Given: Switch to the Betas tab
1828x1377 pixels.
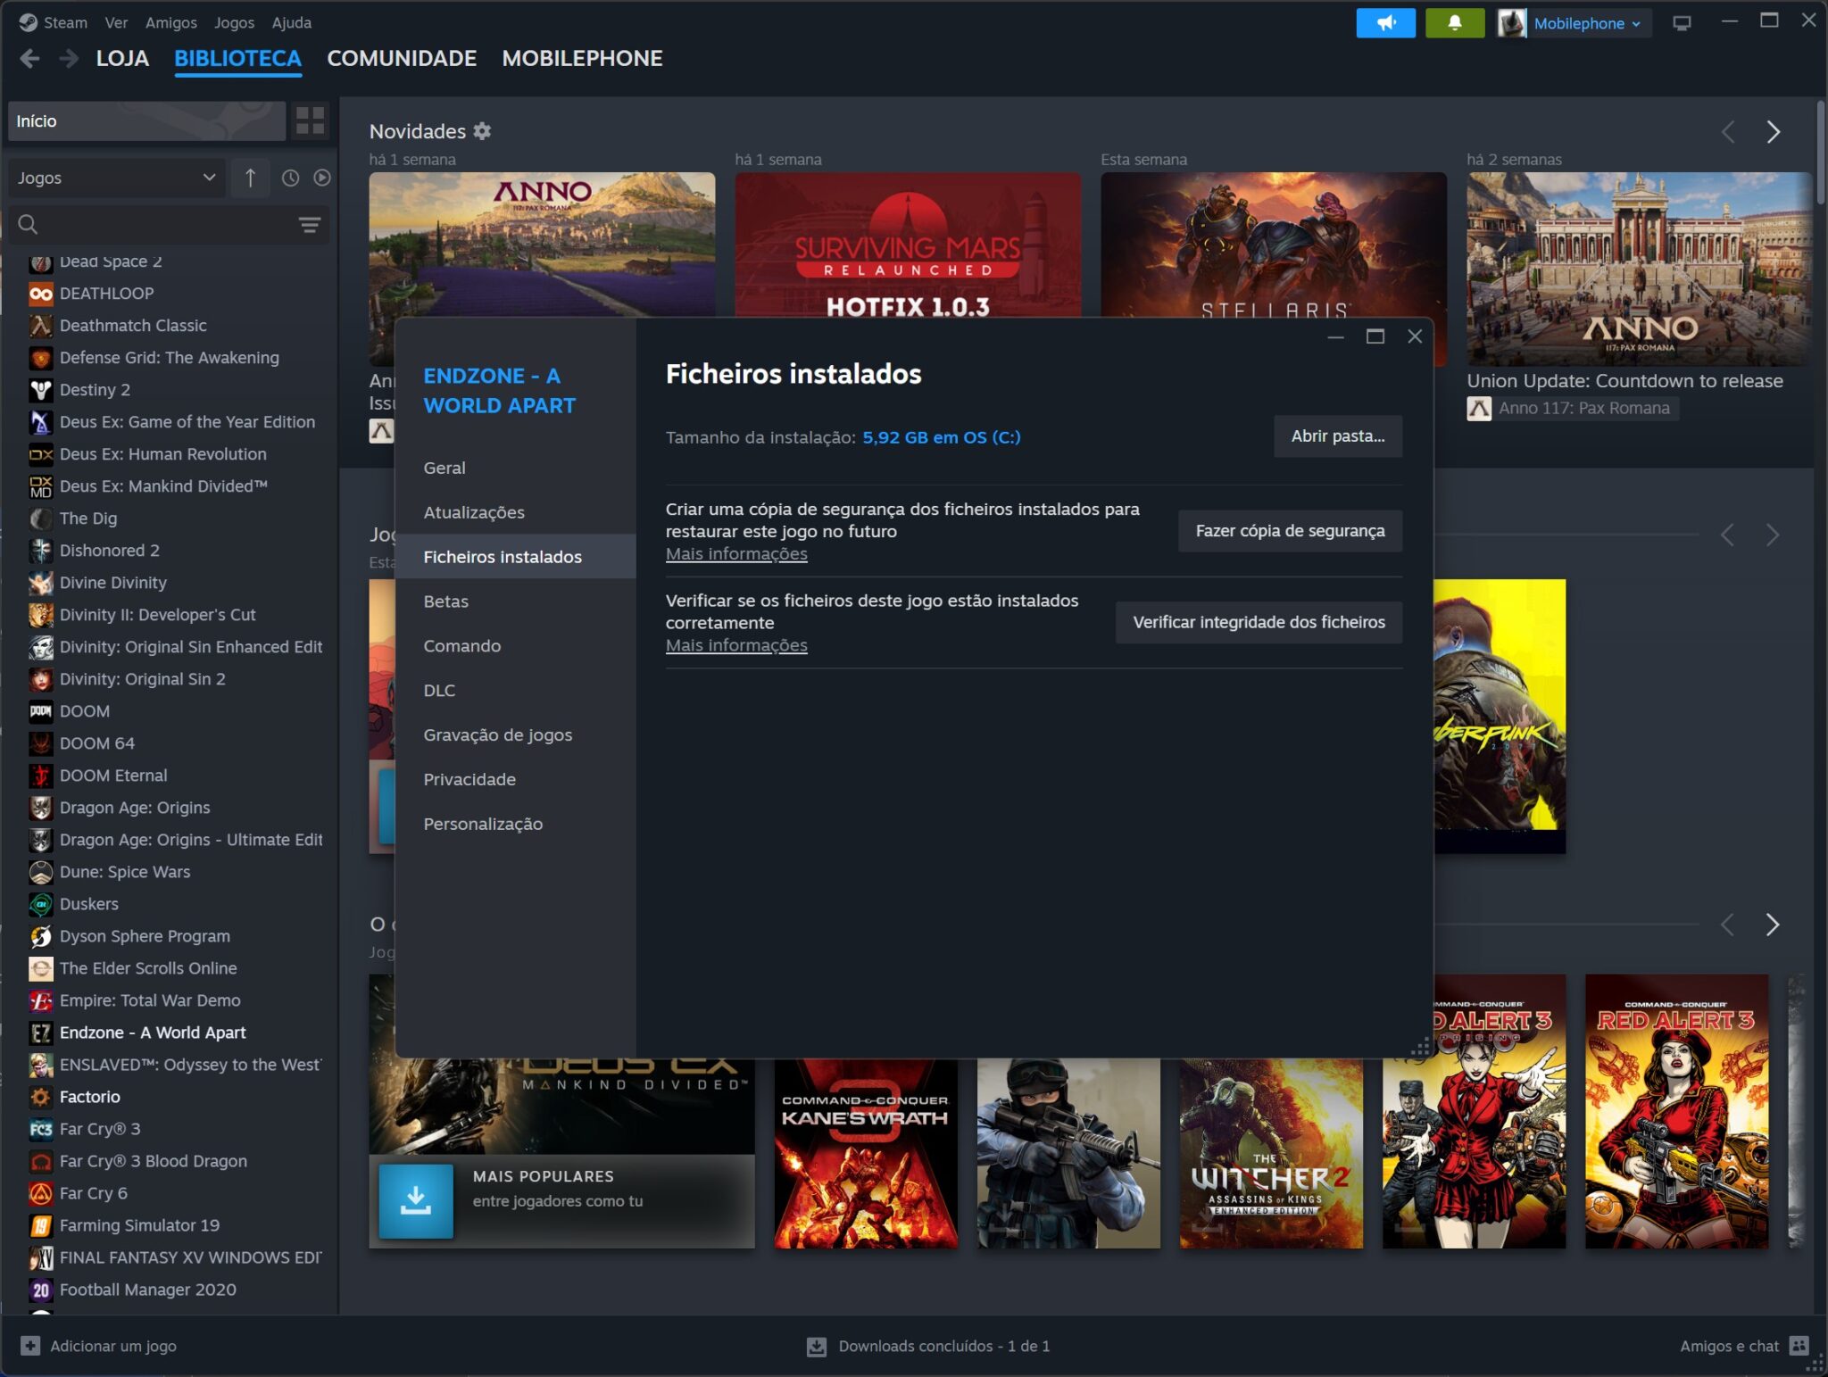Looking at the screenshot, I should 445,601.
